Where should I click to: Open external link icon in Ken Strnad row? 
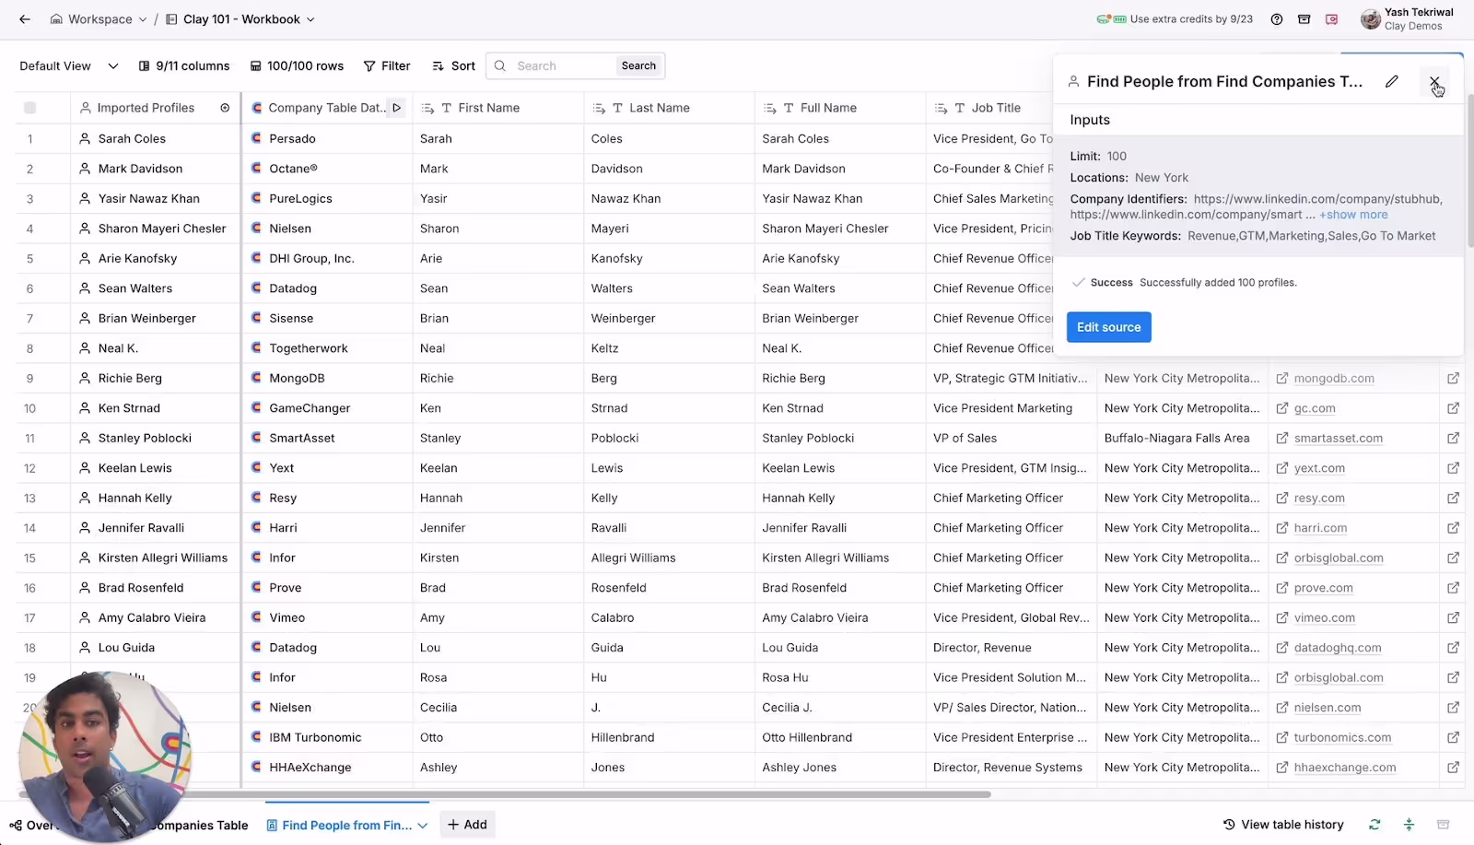click(x=1453, y=408)
